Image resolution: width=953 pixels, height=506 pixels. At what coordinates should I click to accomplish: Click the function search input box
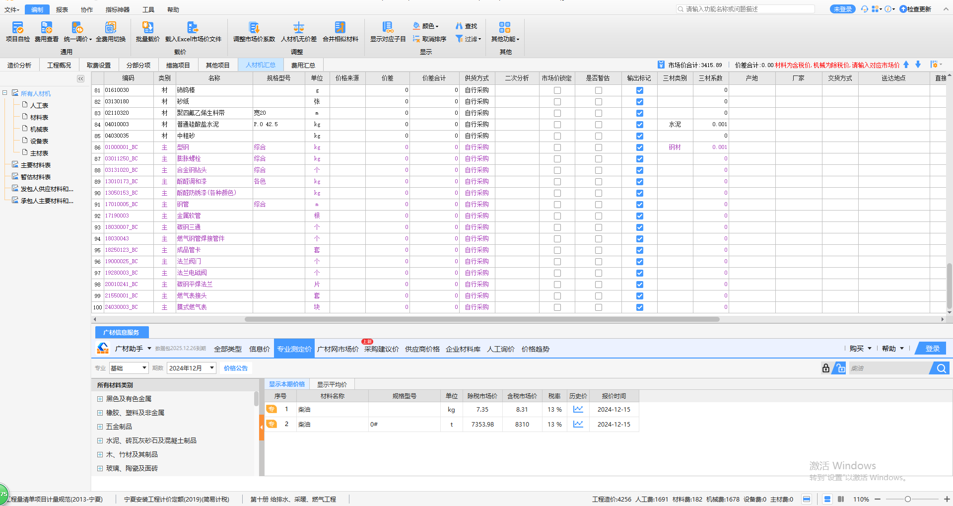coord(746,9)
